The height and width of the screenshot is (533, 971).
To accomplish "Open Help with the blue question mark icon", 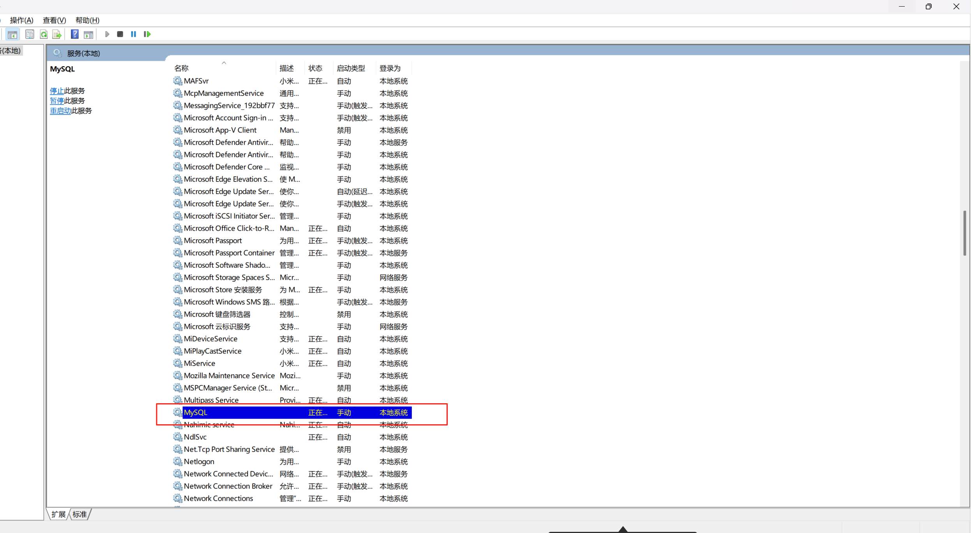I will pos(74,34).
